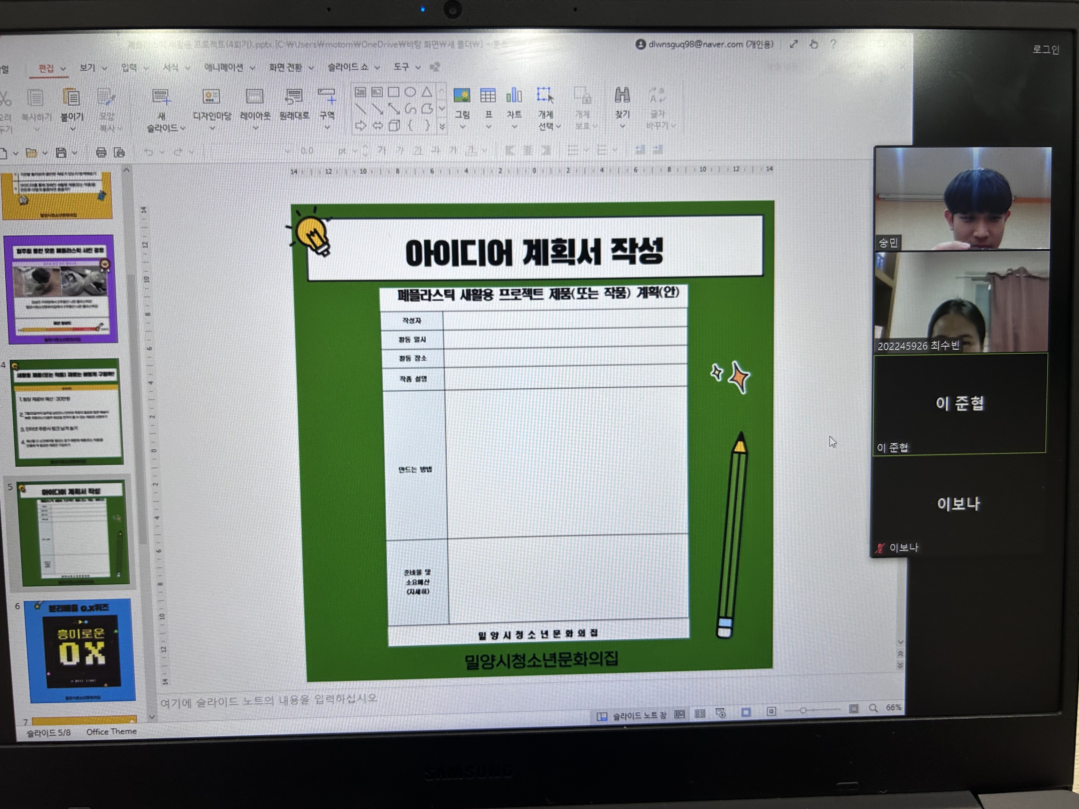The height and width of the screenshot is (809, 1079).
Task: Click the 복사하기 (copy) icon
Action: point(35,97)
